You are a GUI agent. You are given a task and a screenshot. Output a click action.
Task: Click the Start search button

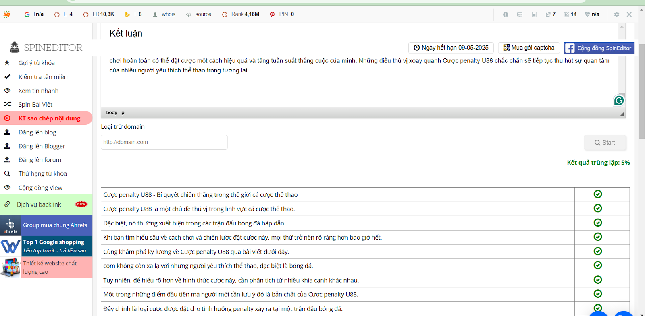(605, 143)
